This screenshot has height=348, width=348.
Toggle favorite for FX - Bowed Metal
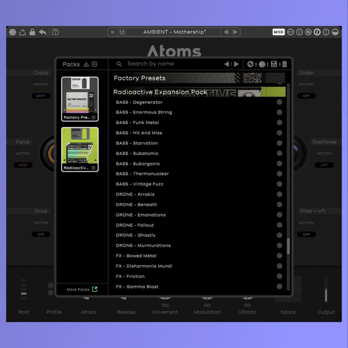pyautogui.click(x=279, y=256)
